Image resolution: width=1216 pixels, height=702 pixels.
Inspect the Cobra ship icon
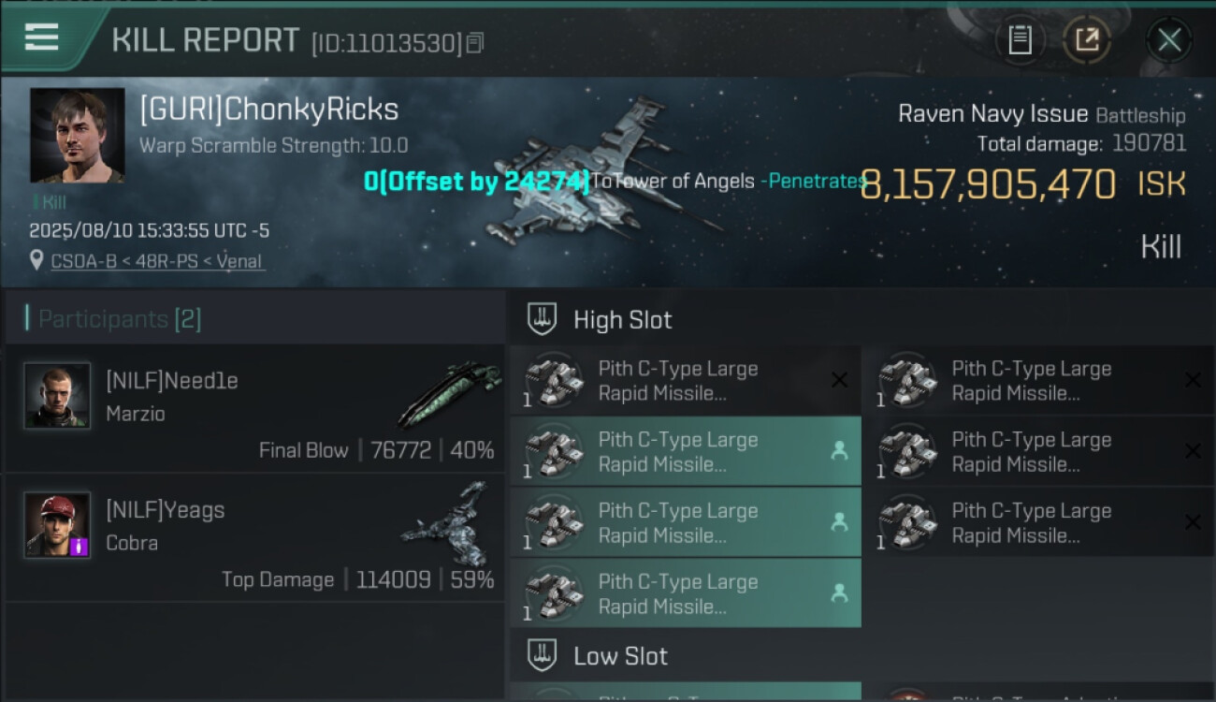447,524
